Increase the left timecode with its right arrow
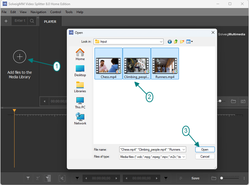Screen dimensions: 249x185 117,179
